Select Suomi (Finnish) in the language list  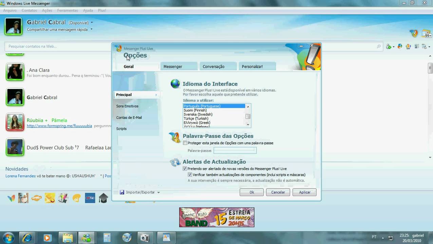195,110
